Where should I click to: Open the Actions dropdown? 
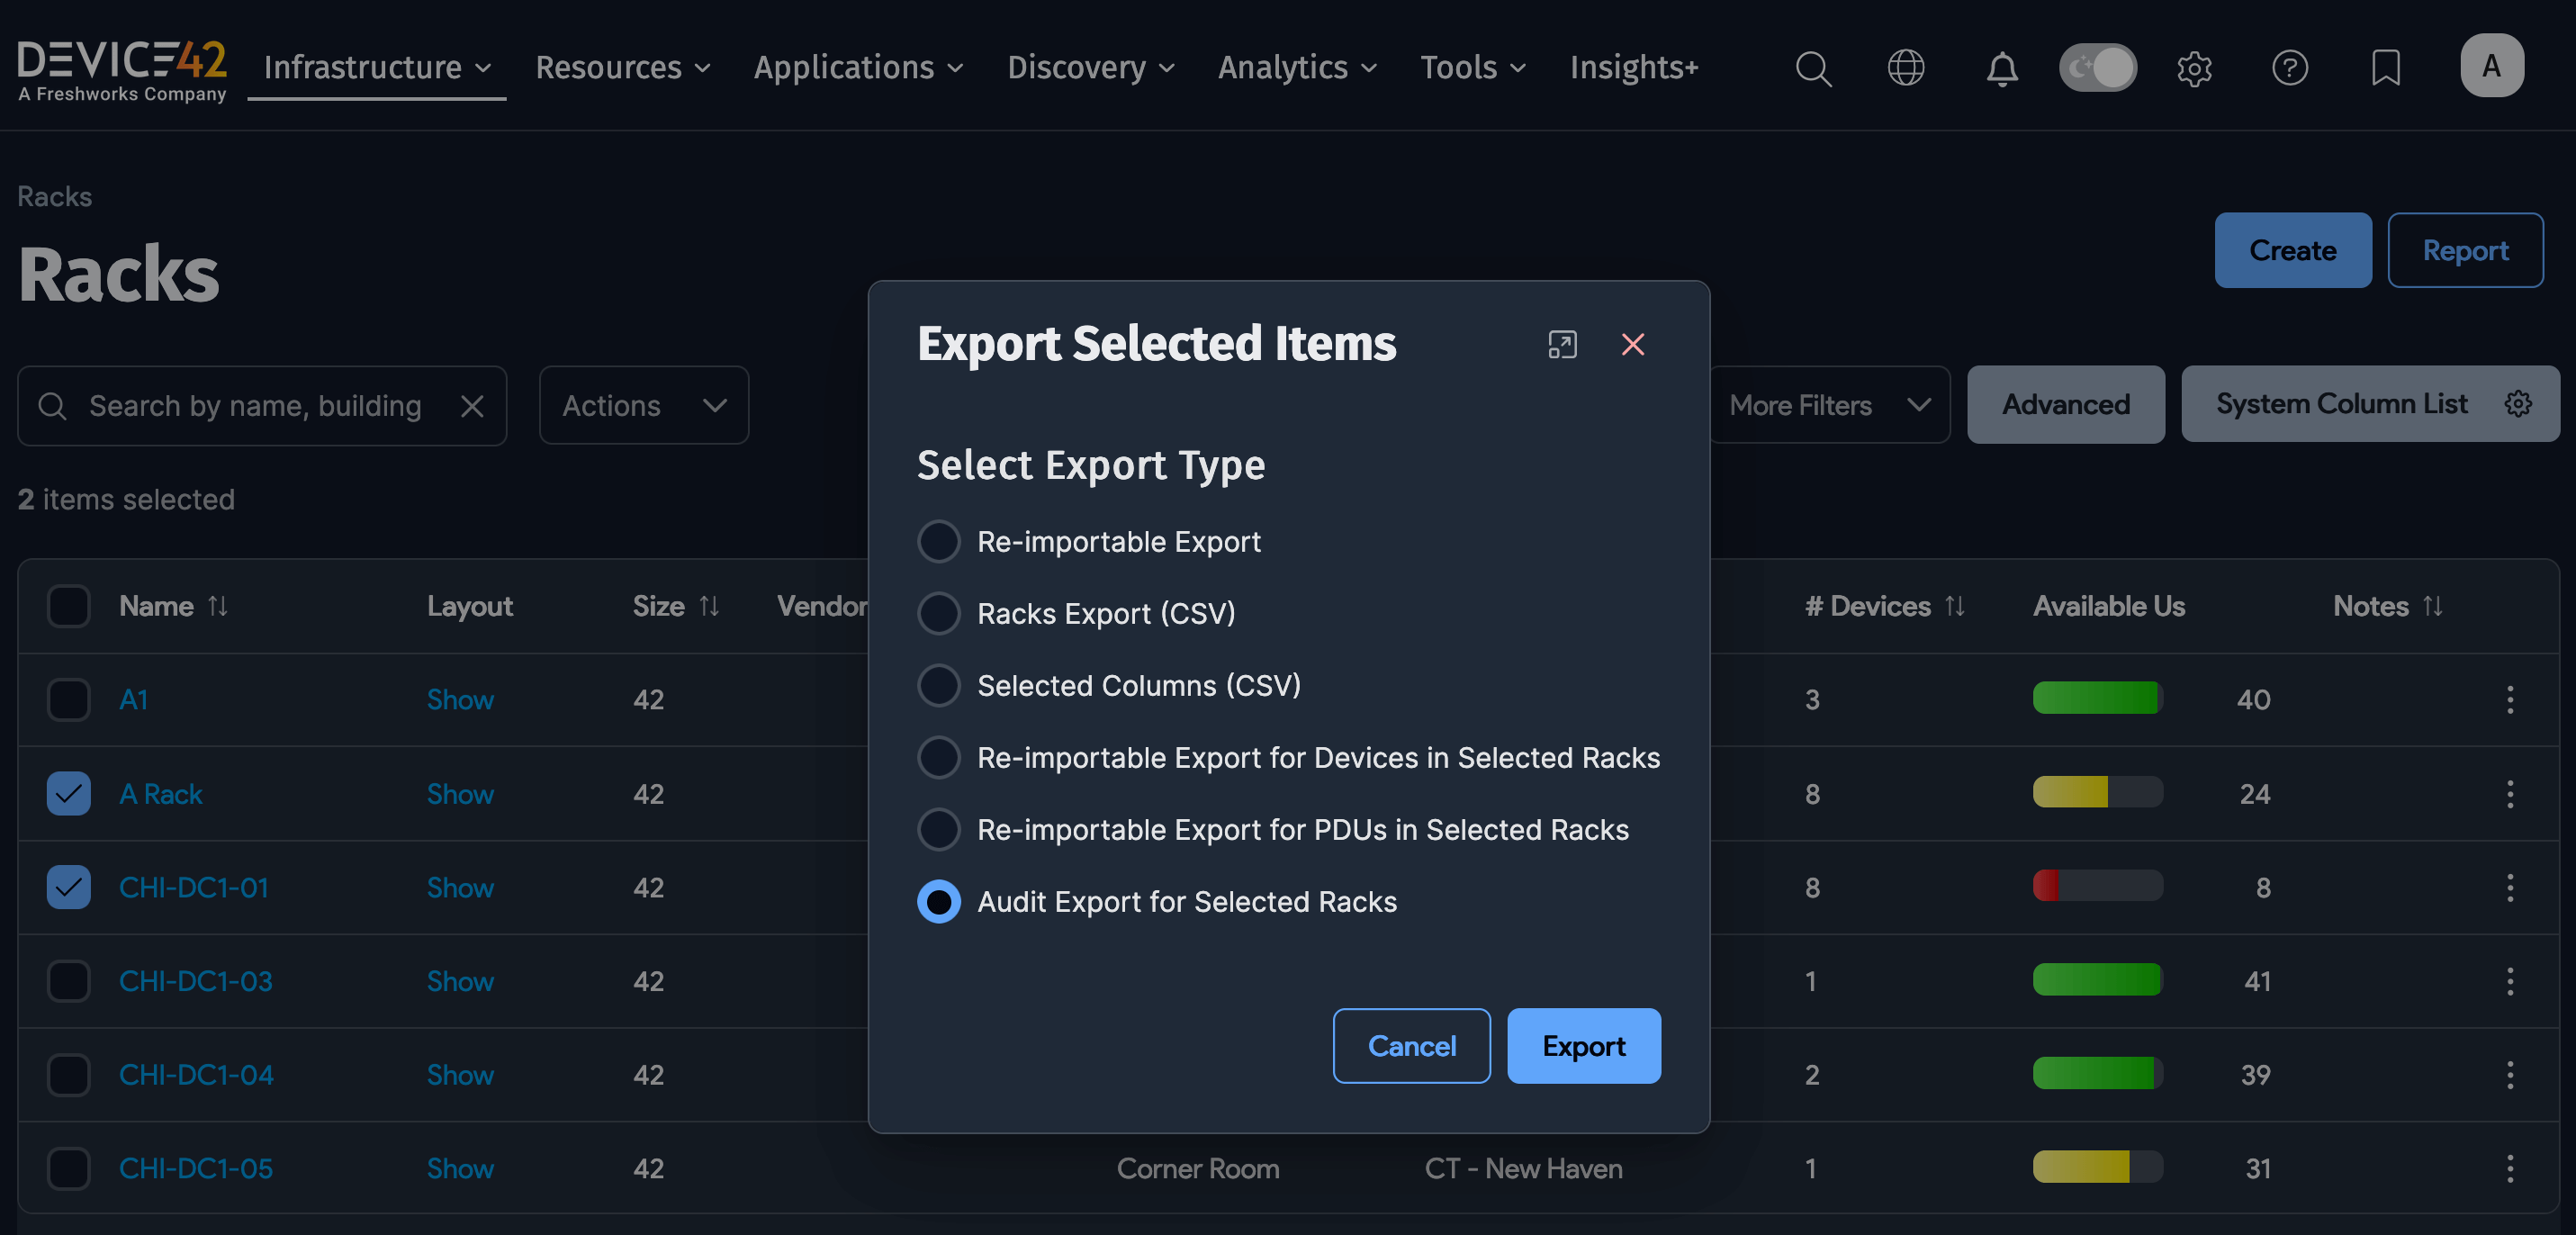[643, 405]
